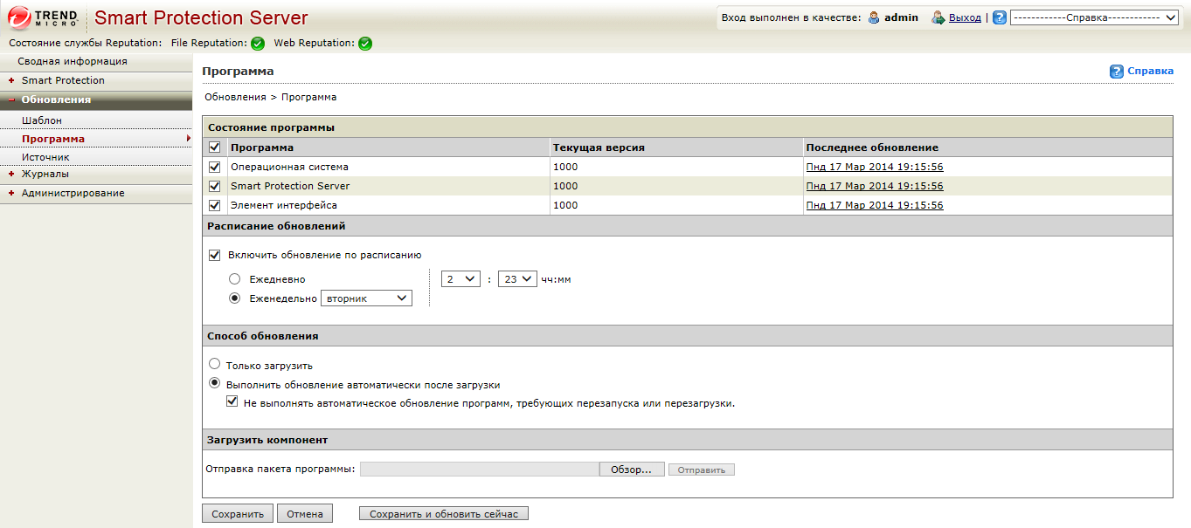1191x528 pixels.
Task: Open the weekday dropdown showing вторник
Action: click(x=366, y=298)
